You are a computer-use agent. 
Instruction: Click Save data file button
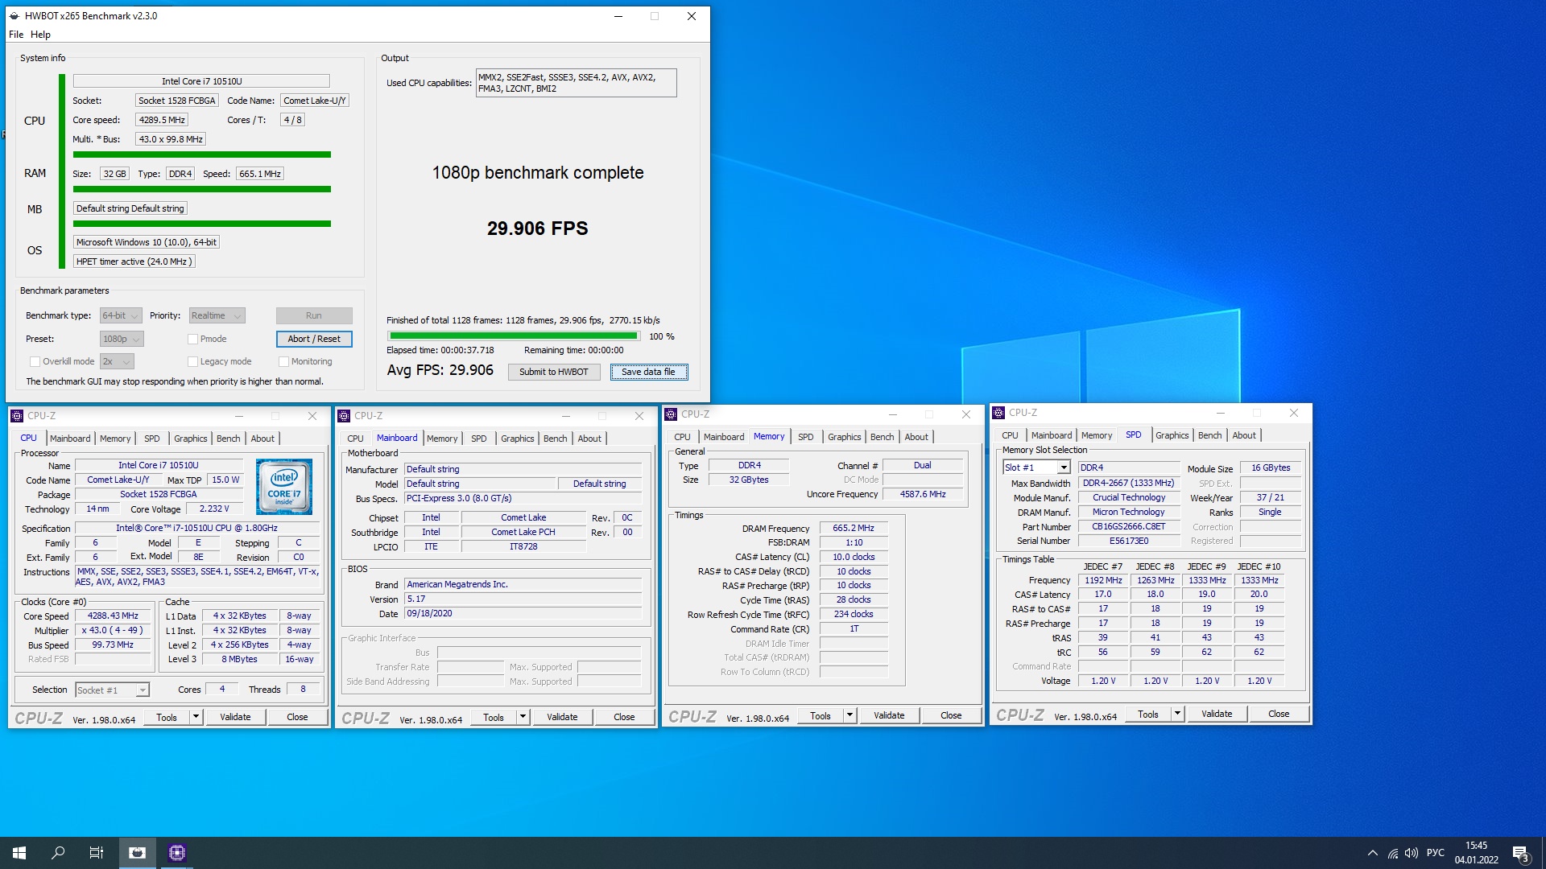pyautogui.click(x=648, y=373)
